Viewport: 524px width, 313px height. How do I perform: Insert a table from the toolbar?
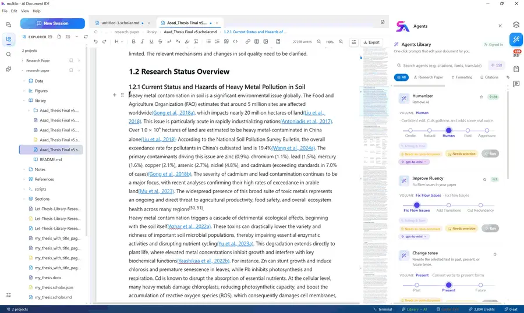pos(257,42)
